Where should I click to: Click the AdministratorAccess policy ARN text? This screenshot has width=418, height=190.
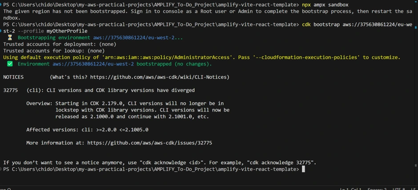click(x=167, y=57)
